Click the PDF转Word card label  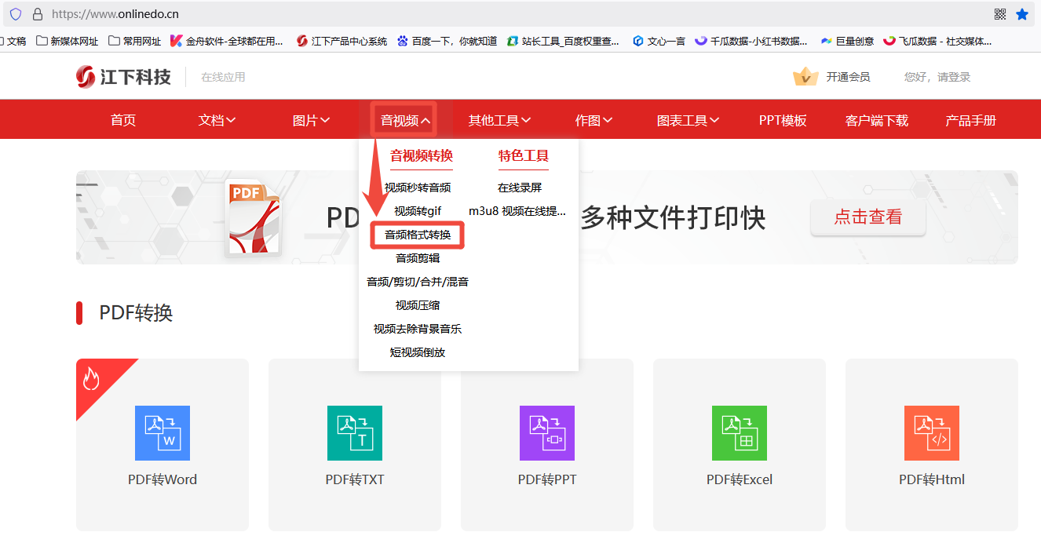163,479
